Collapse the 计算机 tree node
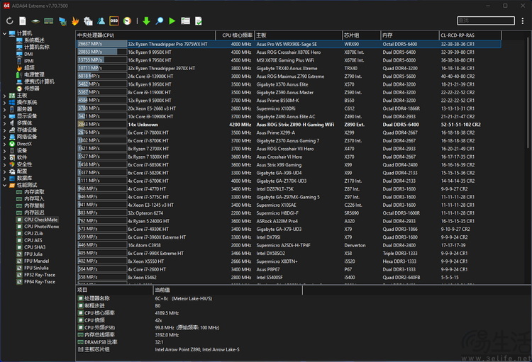Viewport: 532px width, 362px height. click(4, 33)
